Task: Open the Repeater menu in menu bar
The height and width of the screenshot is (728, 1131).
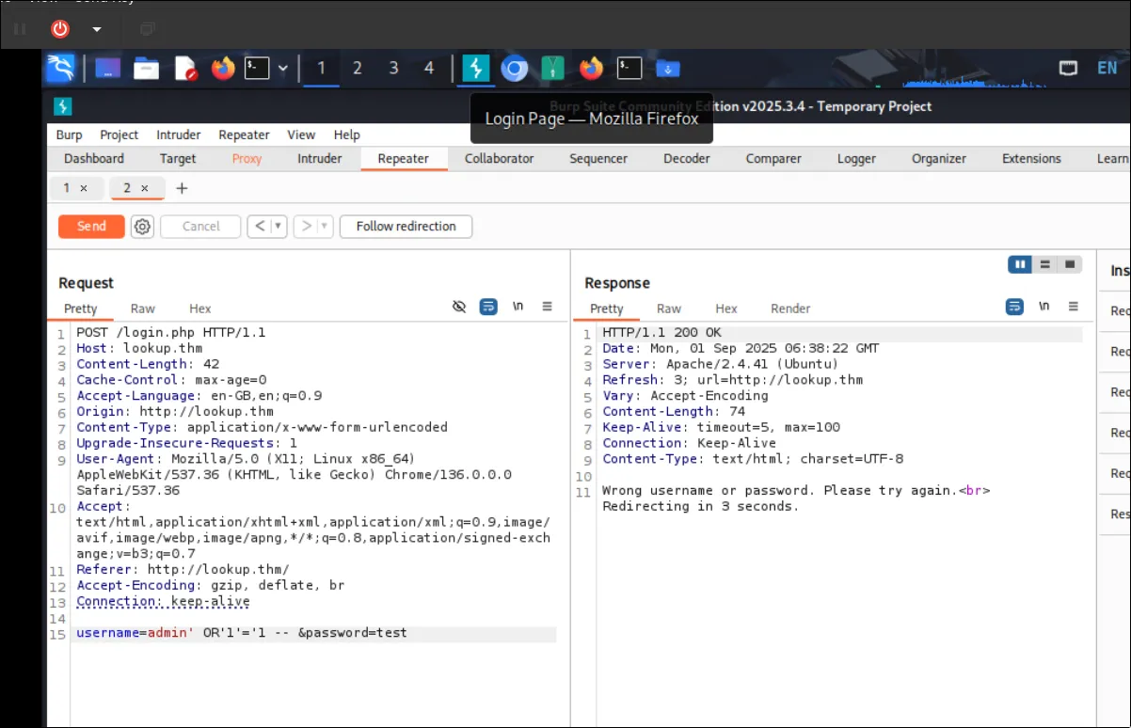Action: coord(244,135)
